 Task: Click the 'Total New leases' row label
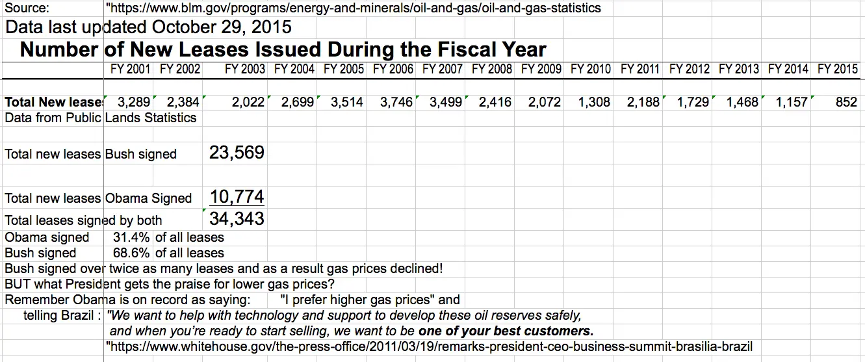(x=53, y=102)
